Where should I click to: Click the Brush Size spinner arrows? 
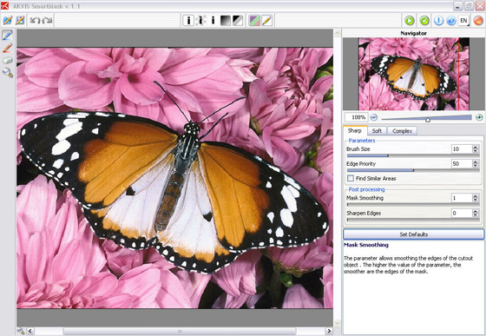pyautogui.click(x=476, y=148)
